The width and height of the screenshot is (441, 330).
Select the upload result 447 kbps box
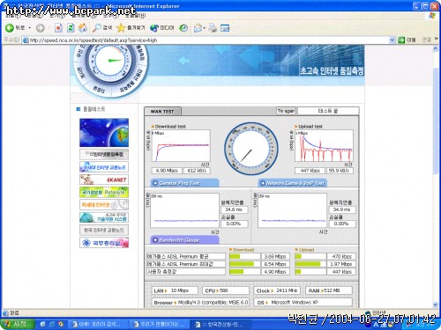pyautogui.click(x=310, y=171)
